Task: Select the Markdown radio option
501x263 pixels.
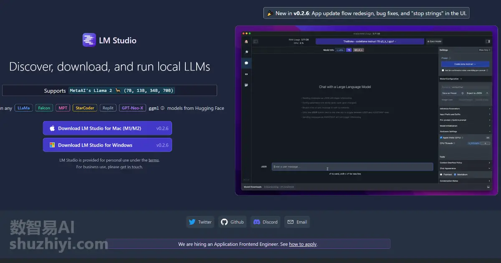Action: tap(455, 174)
